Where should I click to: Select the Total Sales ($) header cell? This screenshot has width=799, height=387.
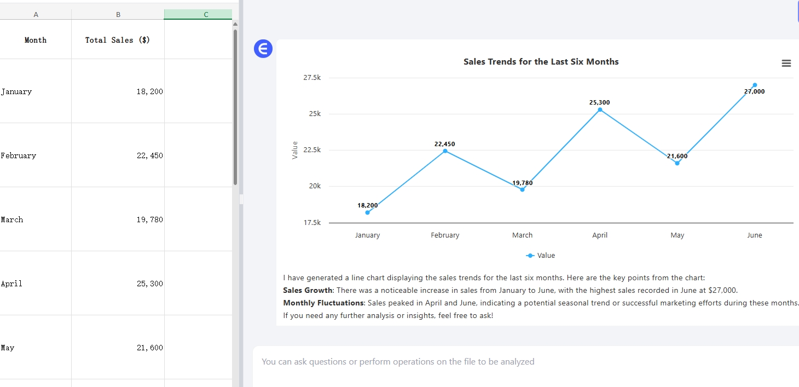[118, 40]
